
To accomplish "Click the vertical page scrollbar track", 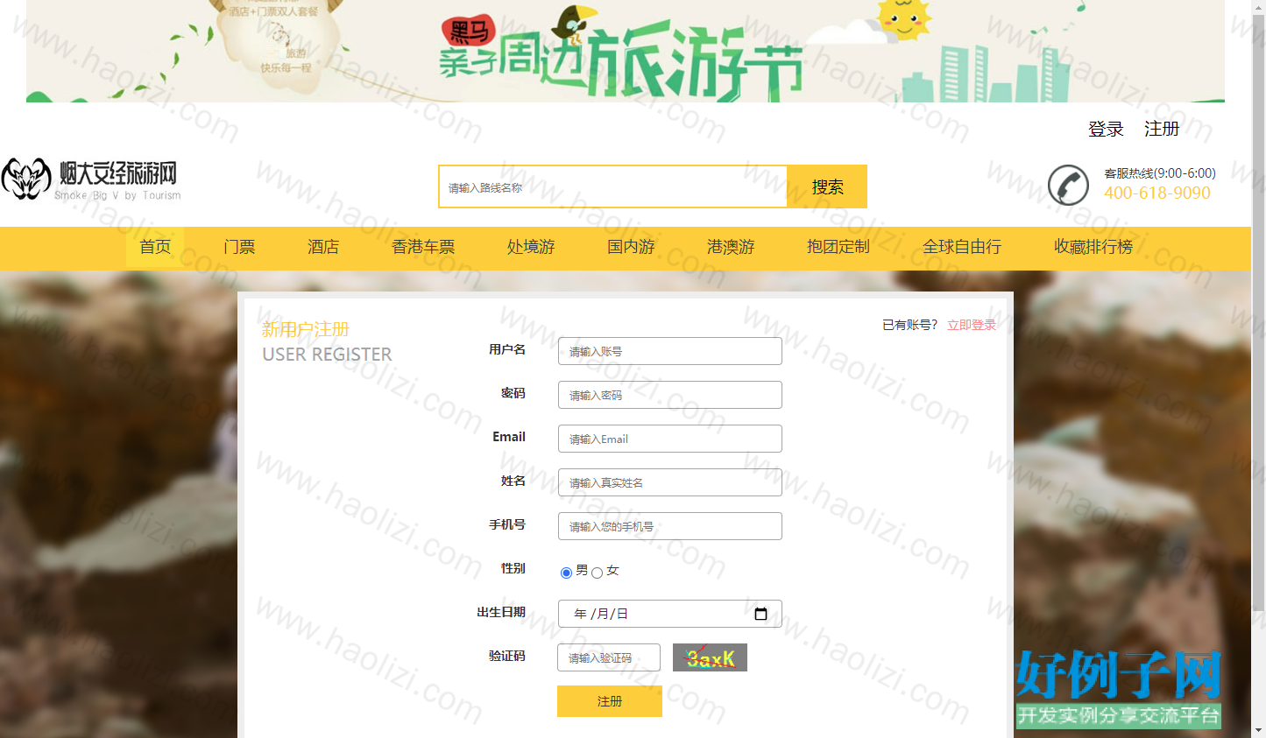I will tap(1259, 368).
